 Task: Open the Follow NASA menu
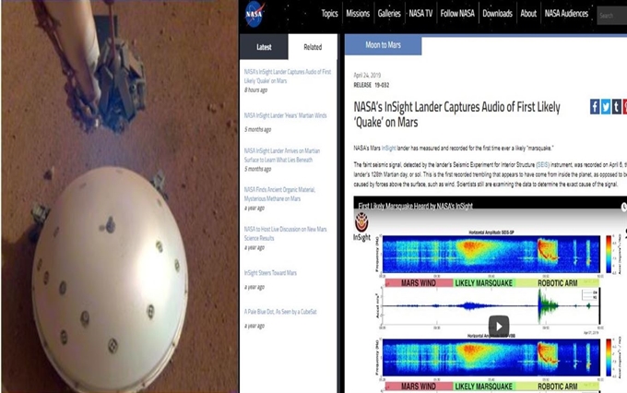(457, 14)
